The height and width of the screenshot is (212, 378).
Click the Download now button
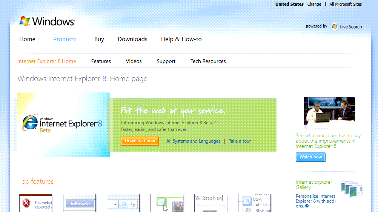click(x=140, y=141)
